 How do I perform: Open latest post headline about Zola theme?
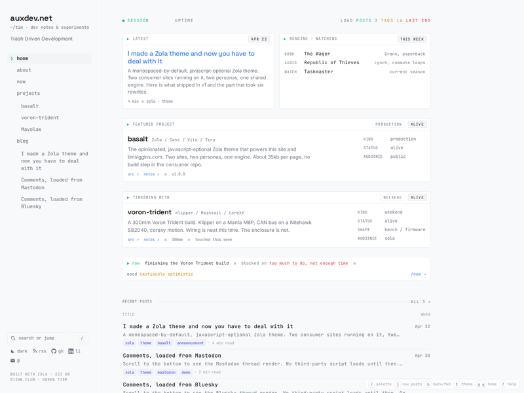coord(191,58)
